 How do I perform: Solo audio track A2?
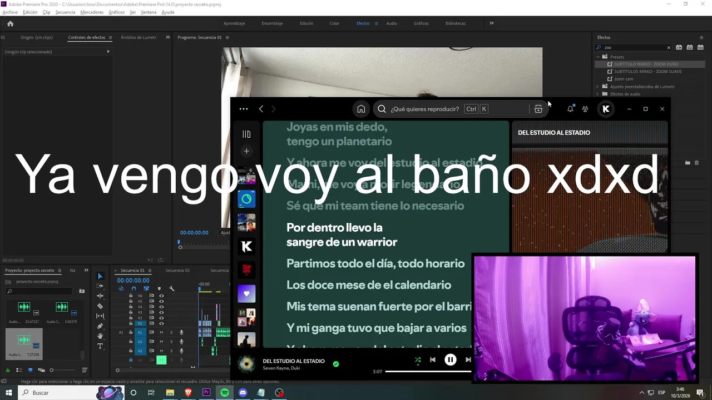pos(171,342)
